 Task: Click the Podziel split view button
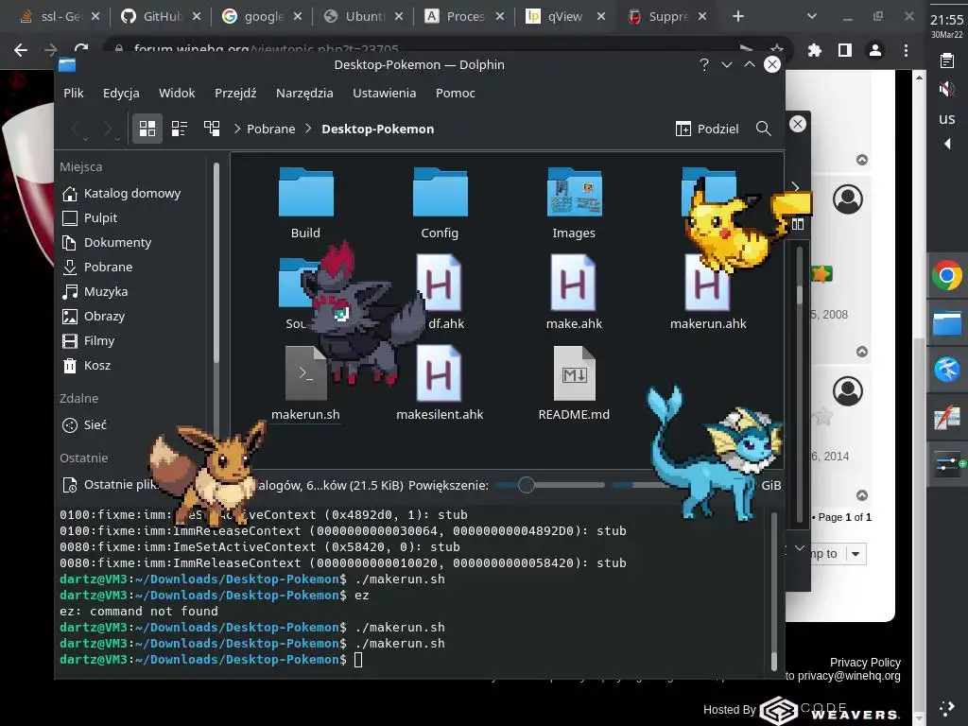[707, 129]
